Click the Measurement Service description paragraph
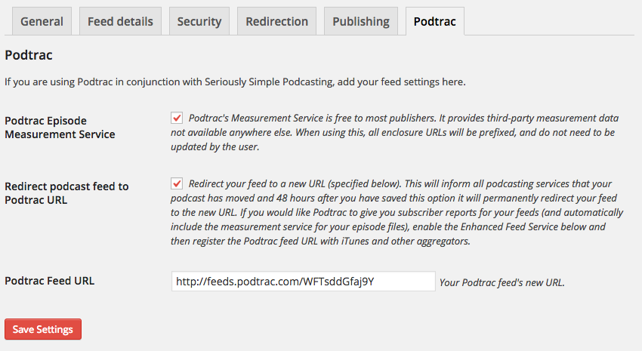642x351 pixels. click(395, 132)
